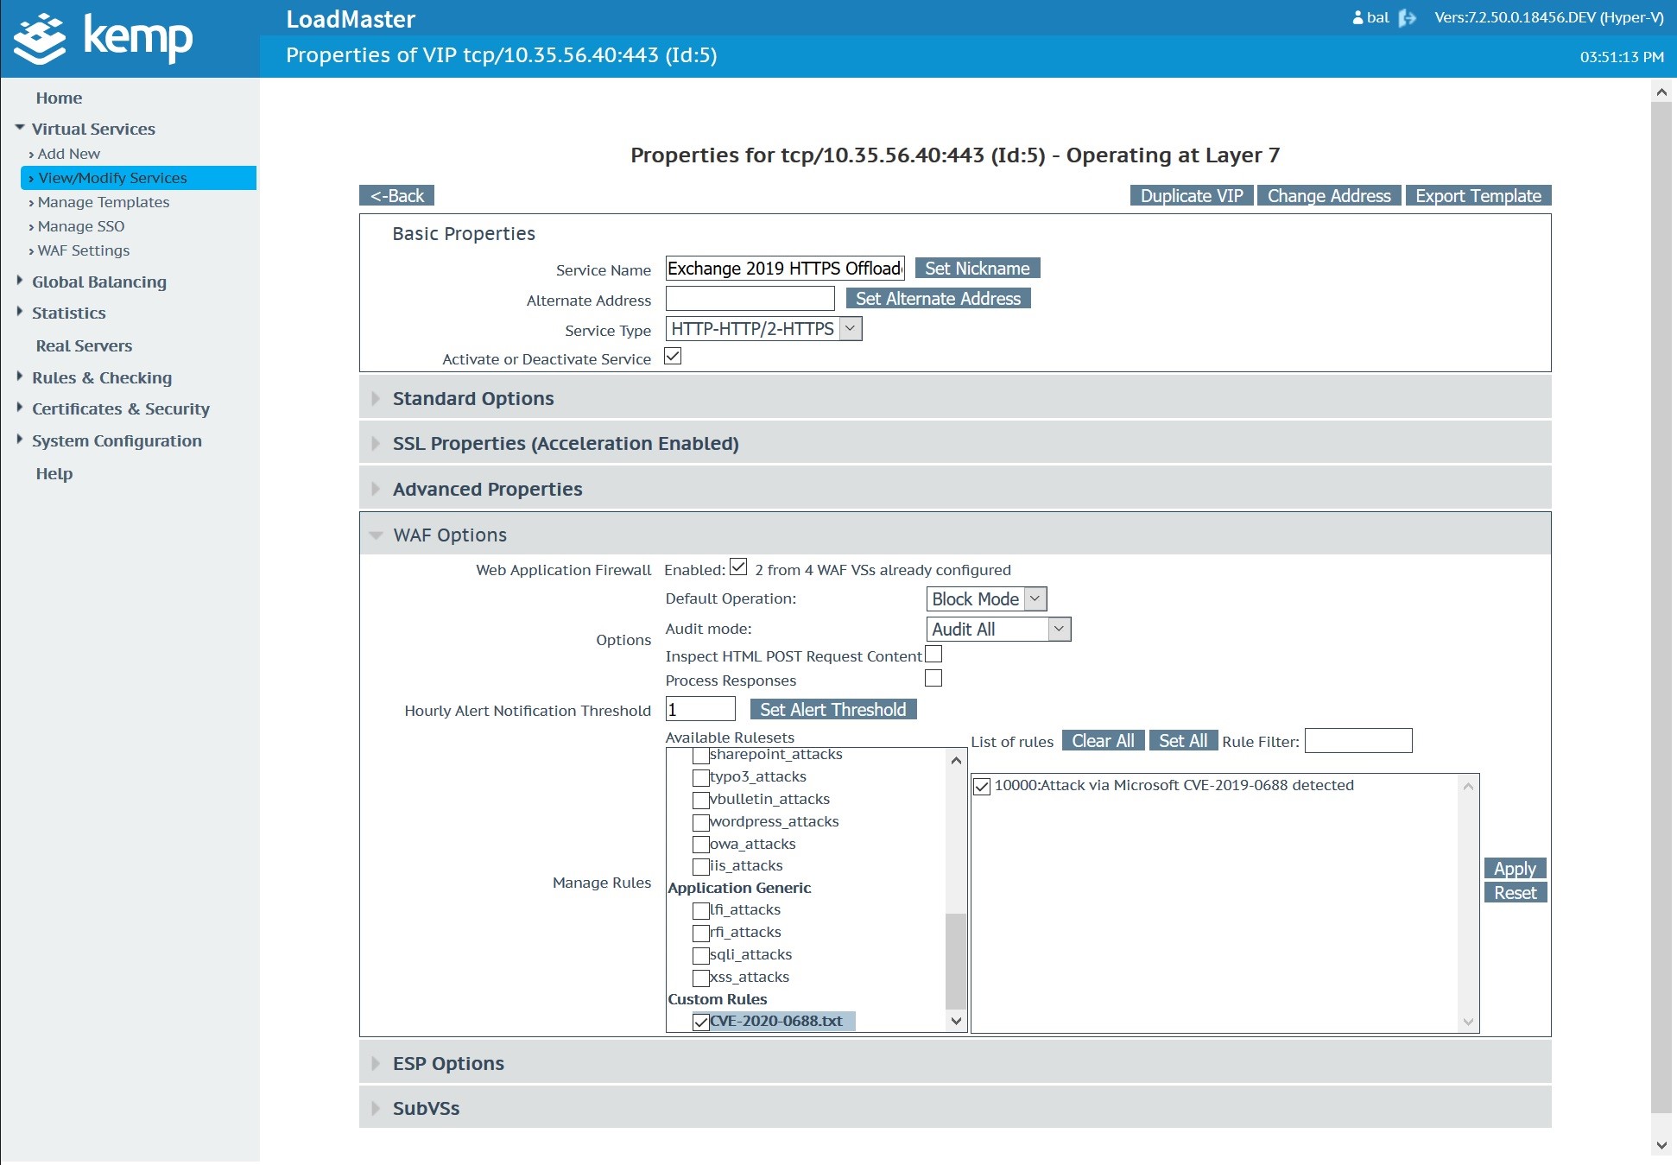Click page scrollbar up arrow
1677x1165 pixels.
point(1661,92)
